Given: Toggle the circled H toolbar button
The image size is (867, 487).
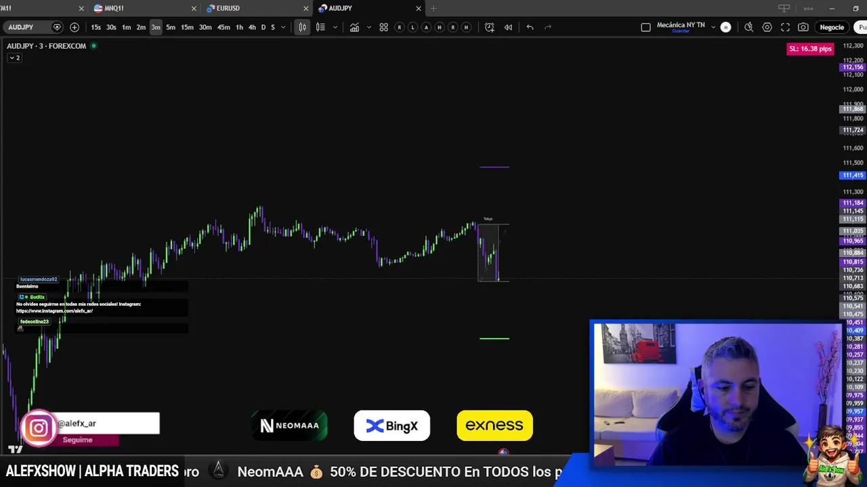Looking at the screenshot, I should (x=440, y=27).
